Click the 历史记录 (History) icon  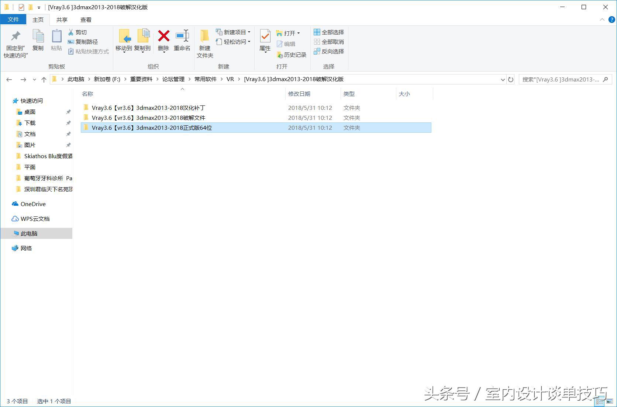click(292, 55)
